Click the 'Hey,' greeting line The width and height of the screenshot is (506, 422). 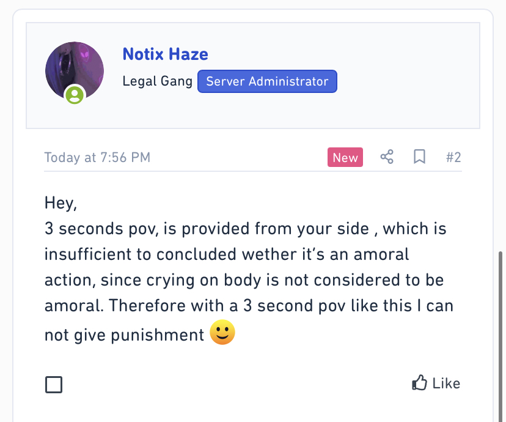pyautogui.click(x=61, y=203)
